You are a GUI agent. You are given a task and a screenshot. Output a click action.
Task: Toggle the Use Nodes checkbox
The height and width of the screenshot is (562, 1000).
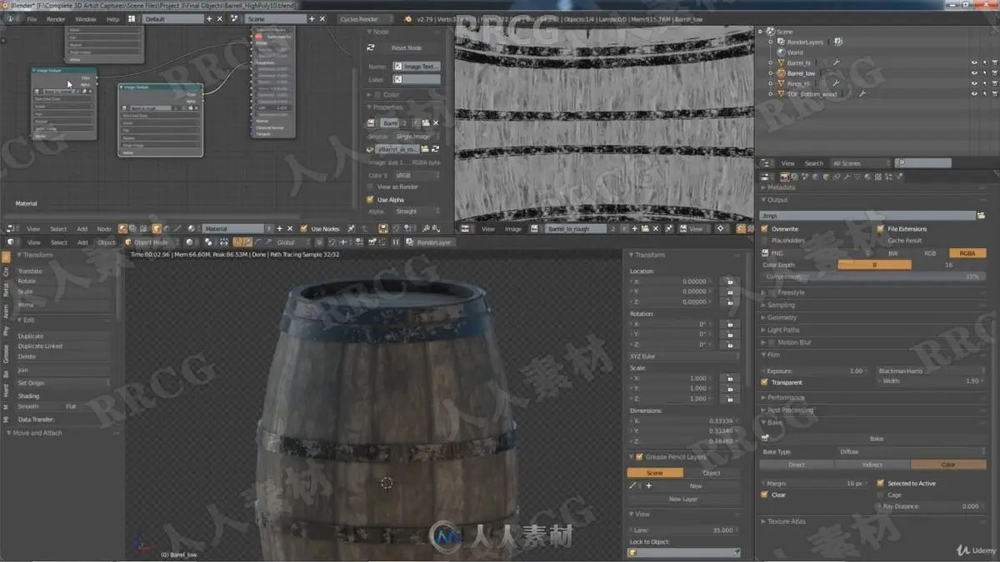(x=304, y=228)
